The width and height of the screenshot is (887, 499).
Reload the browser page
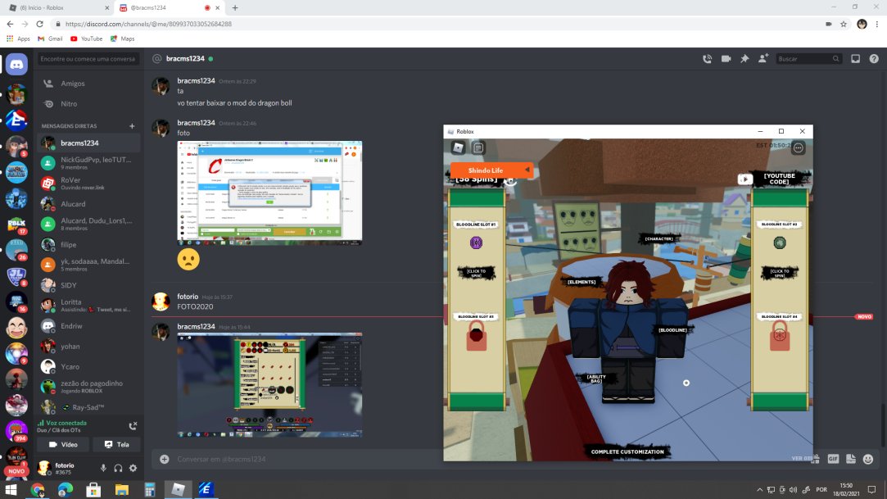tap(39, 24)
